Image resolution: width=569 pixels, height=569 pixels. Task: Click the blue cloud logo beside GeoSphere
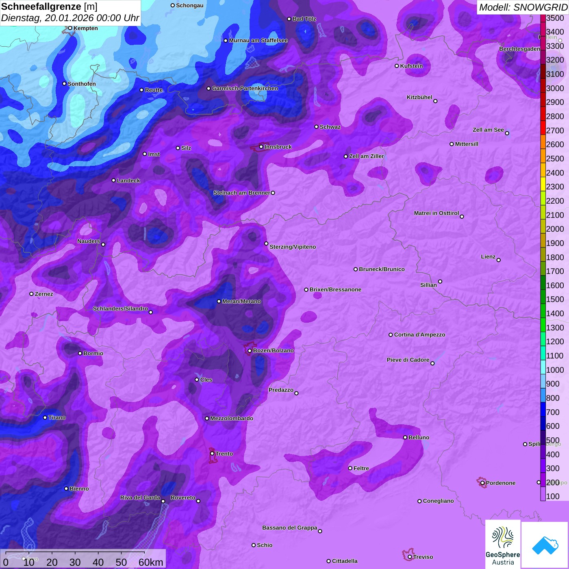tap(545, 545)
